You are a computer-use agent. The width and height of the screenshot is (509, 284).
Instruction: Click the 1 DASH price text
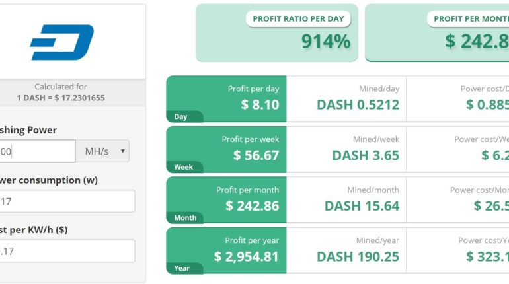[61, 98]
